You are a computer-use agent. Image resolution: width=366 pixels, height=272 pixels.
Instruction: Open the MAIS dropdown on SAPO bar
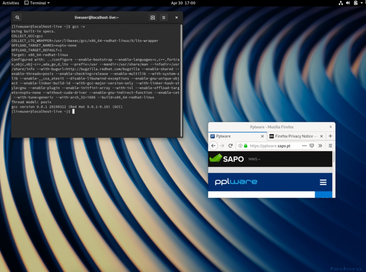[x=254, y=159]
